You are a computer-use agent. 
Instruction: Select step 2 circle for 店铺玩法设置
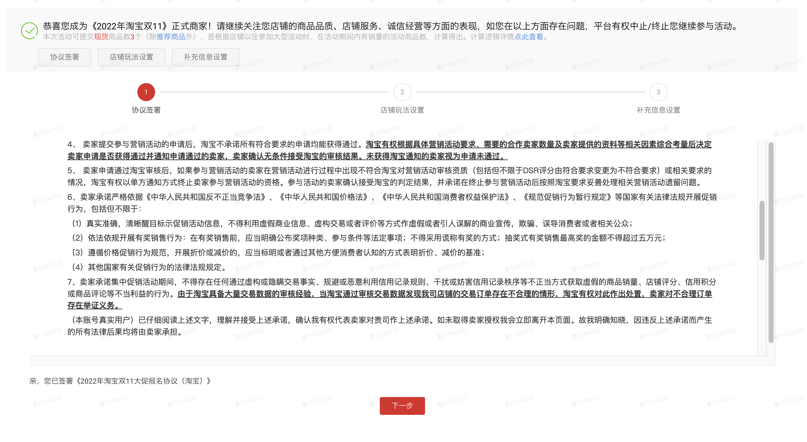(402, 92)
